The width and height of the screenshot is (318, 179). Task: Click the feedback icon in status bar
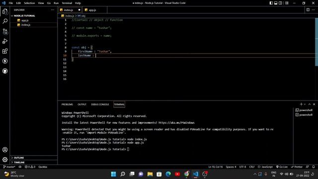(x=308, y=167)
